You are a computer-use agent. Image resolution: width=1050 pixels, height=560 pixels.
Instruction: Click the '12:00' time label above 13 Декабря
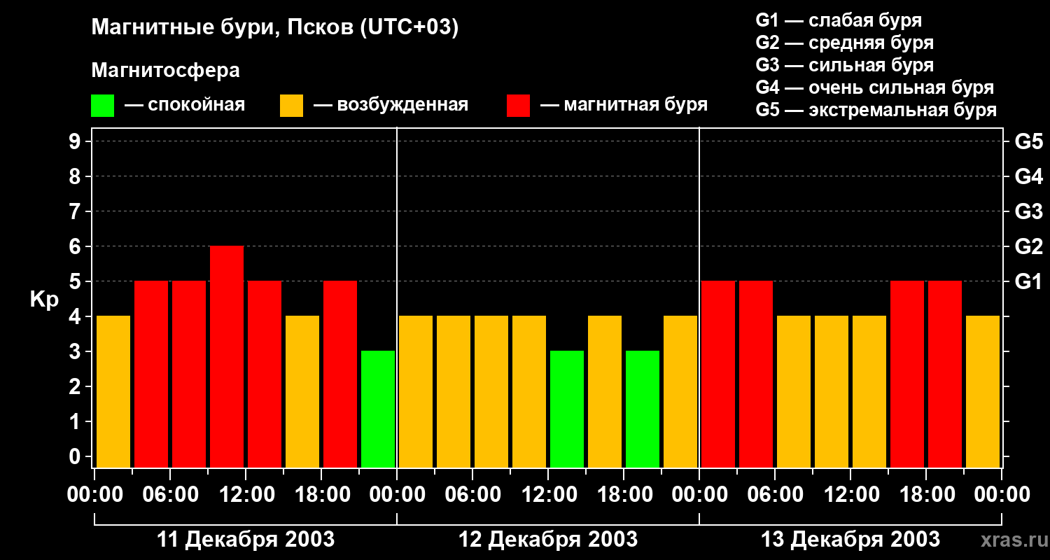[x=850, y=494]
